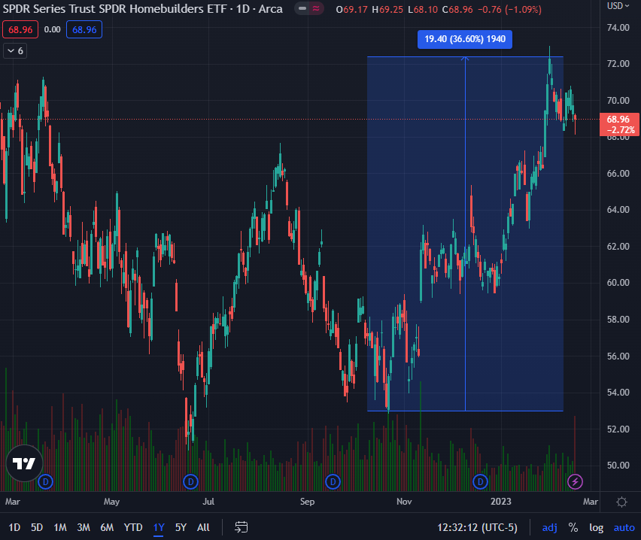641x540 pixels.
Task: Click the current price label 68.96 -2.72%
Action: pyautogui.click(x=620, y=124)
